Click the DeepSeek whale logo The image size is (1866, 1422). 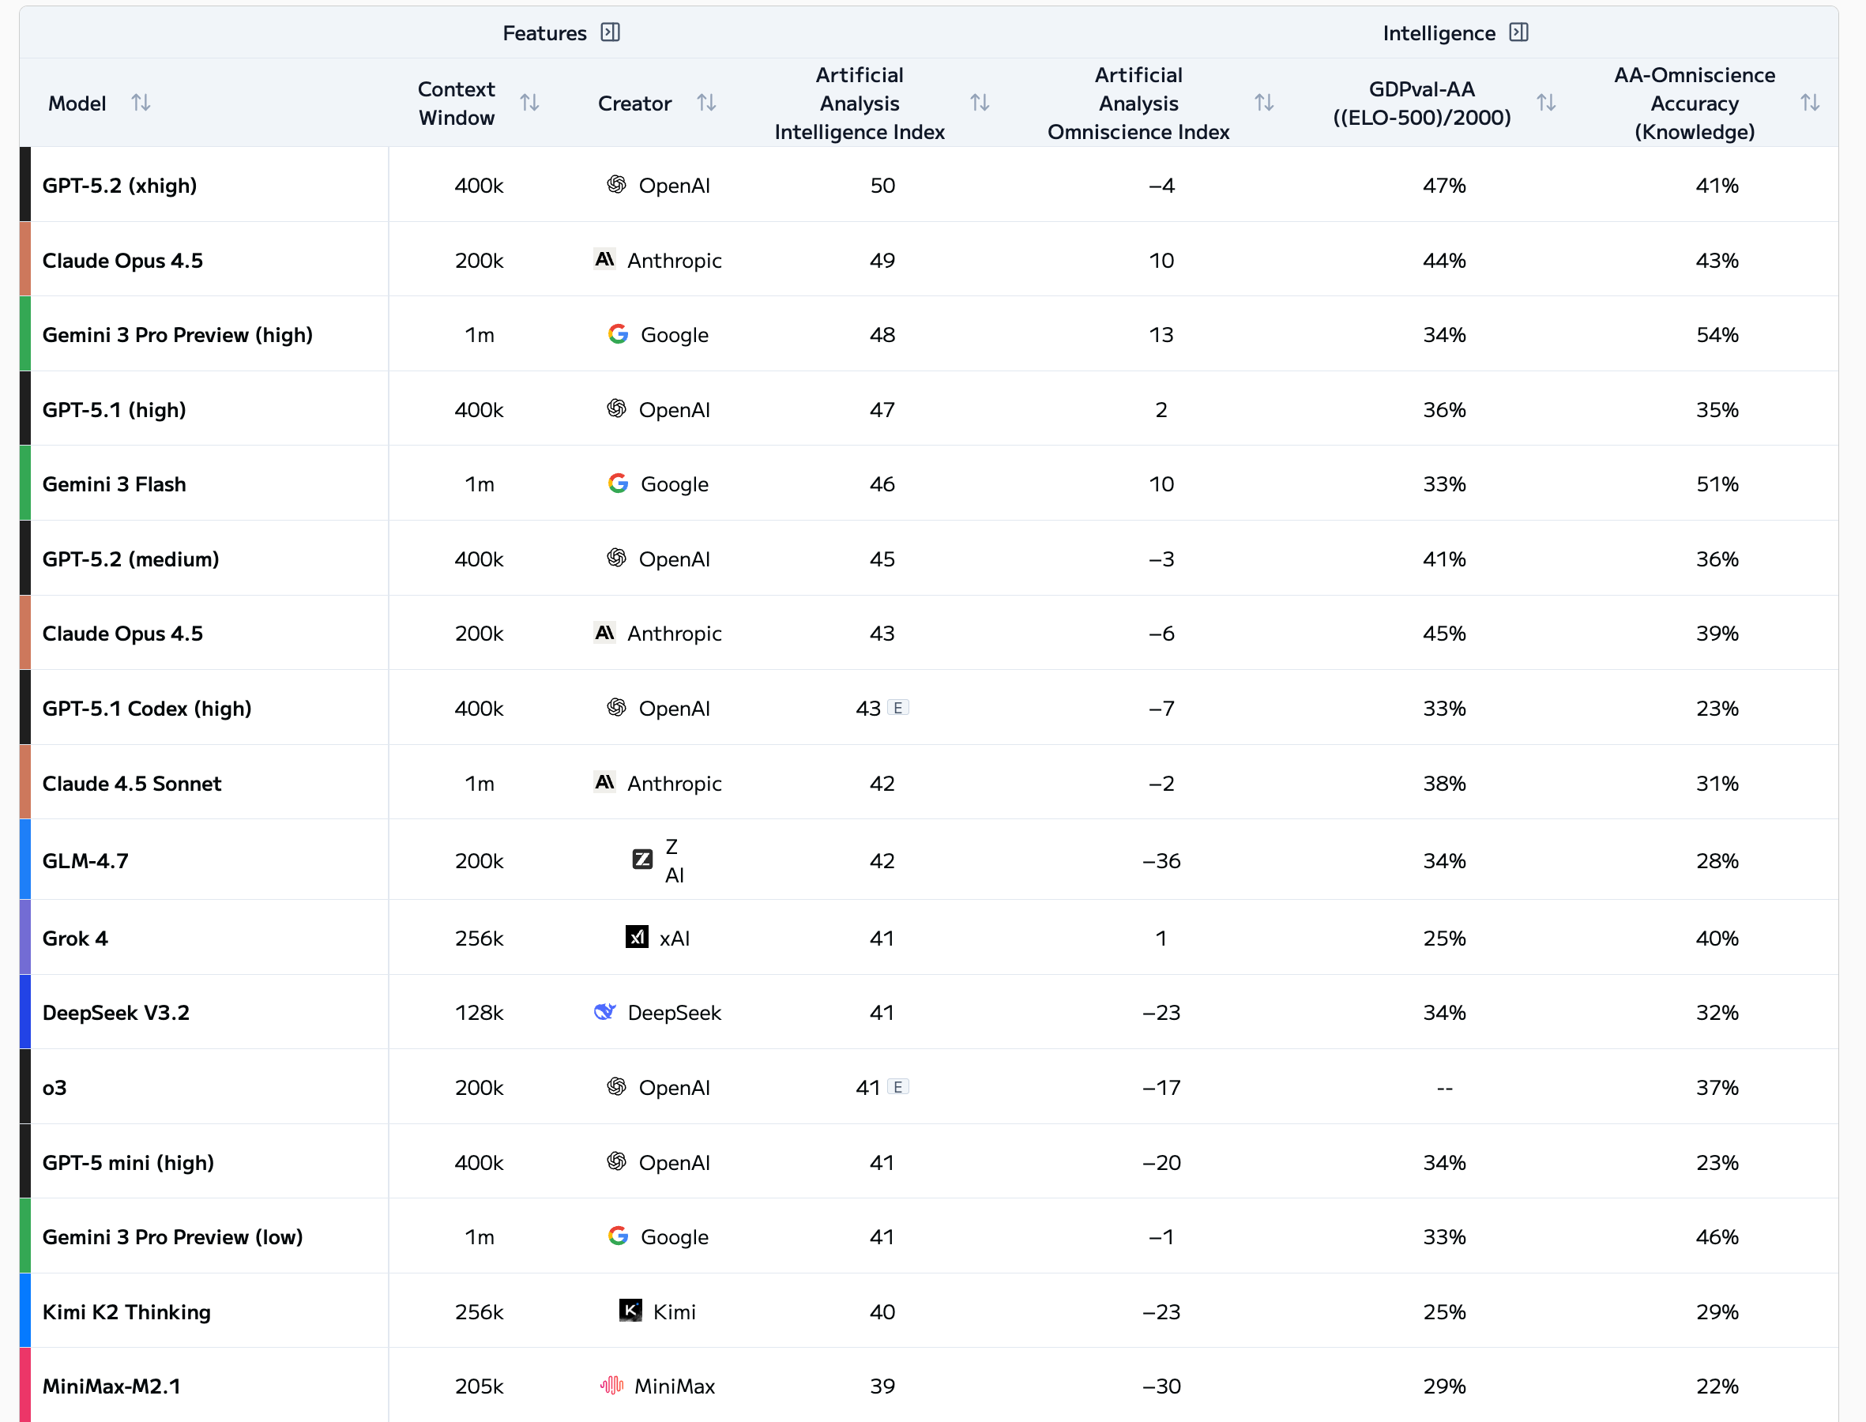605,1011
